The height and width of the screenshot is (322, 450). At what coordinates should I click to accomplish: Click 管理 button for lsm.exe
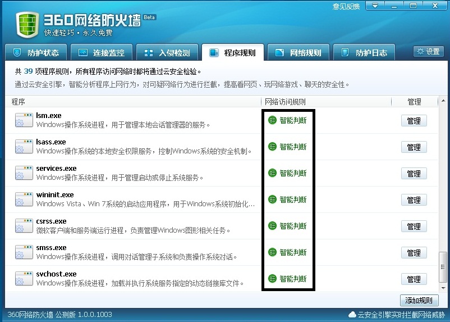tap(414, 121)
